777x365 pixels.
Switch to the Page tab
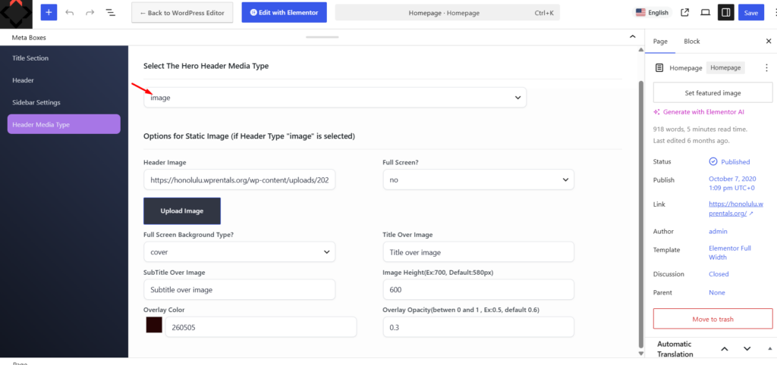coord(660,41)
